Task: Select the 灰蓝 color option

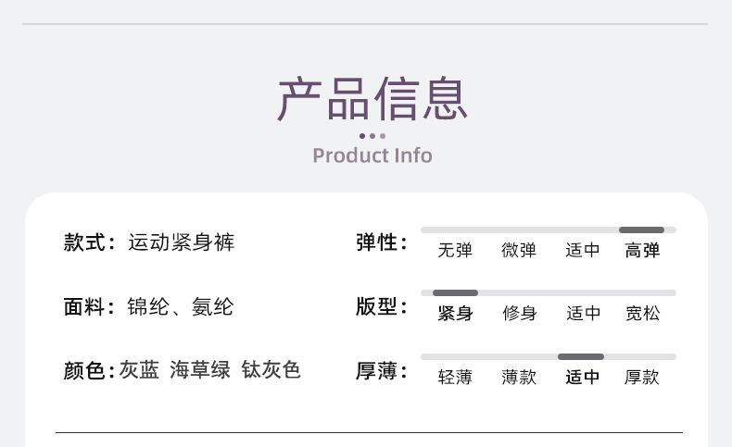Action: [x=140, y=370]
